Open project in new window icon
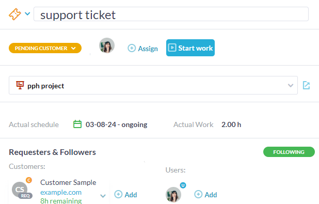The image size is (319, 204). pyautogui.click(x=306, y=85)
